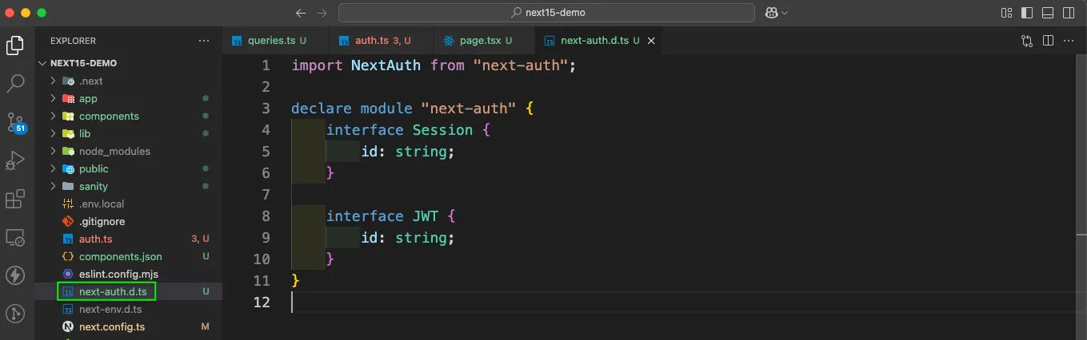
Task: Select line 4 via its line number
Action: [266, 130]
